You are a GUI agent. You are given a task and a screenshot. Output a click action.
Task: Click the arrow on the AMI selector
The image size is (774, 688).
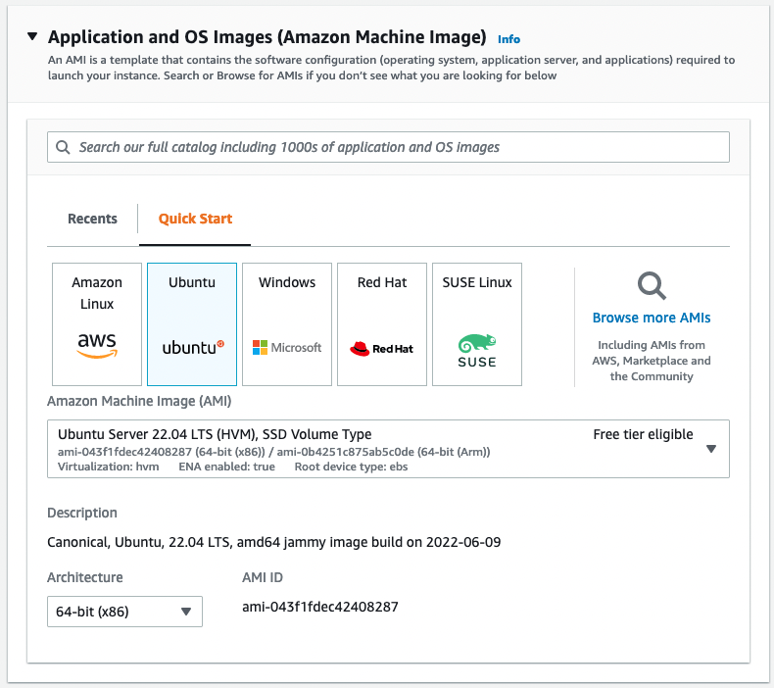(711, 449)
